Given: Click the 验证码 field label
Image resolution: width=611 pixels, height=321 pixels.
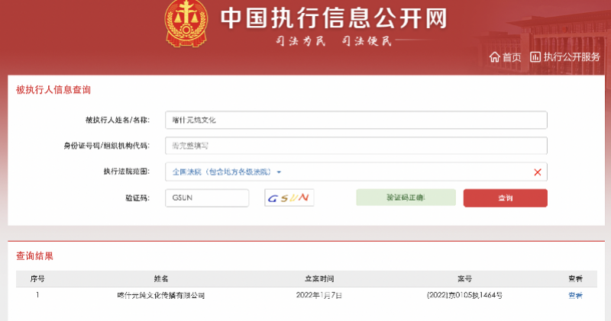Looking at the screenshot, I should click(137, 197).
